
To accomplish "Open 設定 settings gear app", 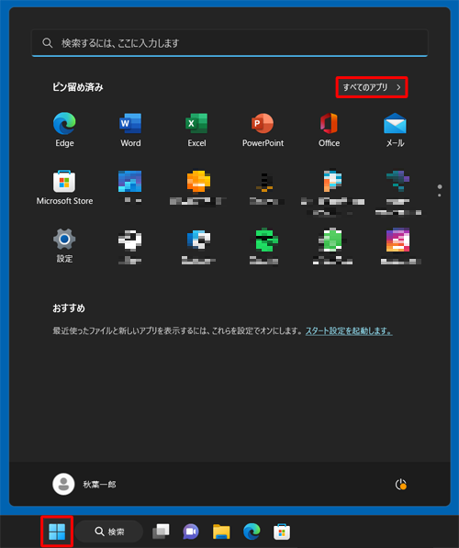I will (64, 246).
